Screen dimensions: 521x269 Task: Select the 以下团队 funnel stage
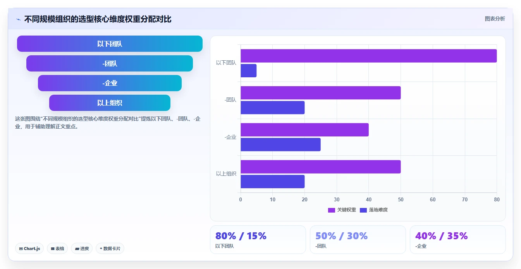(110, 44)
